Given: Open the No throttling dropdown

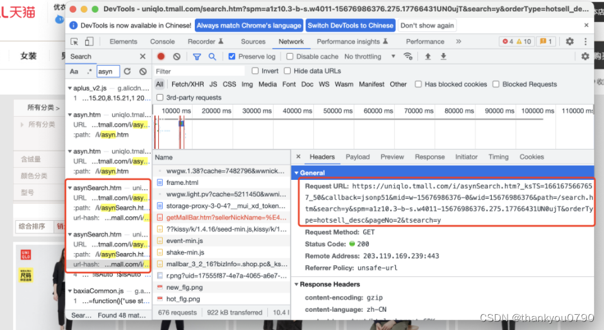Looking at the screenshot, I should click(x=370, y=56).
